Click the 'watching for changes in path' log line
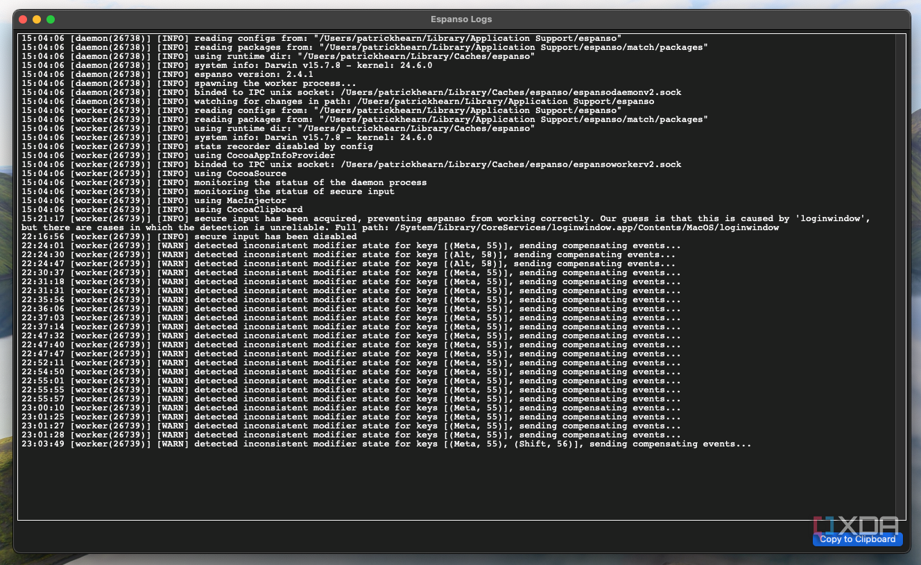Image resolution: width=921 pixels, height=565 pixels. pos(338,101)
